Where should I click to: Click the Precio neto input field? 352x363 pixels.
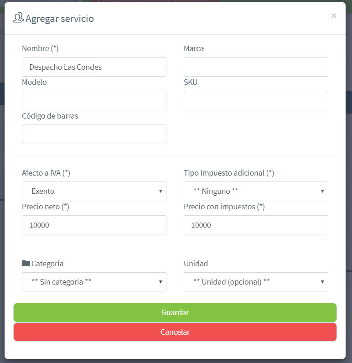(x=94, y=225)
